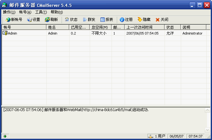Click the 07:54:37 time in status bar
Viewport: 212px width, 140px height.
(x=195, y=136)
